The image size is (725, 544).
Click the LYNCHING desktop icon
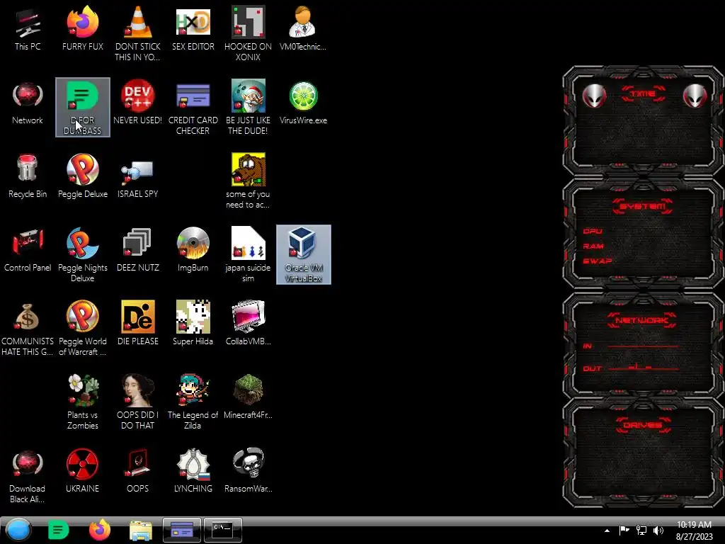click(x=193, y=470)
